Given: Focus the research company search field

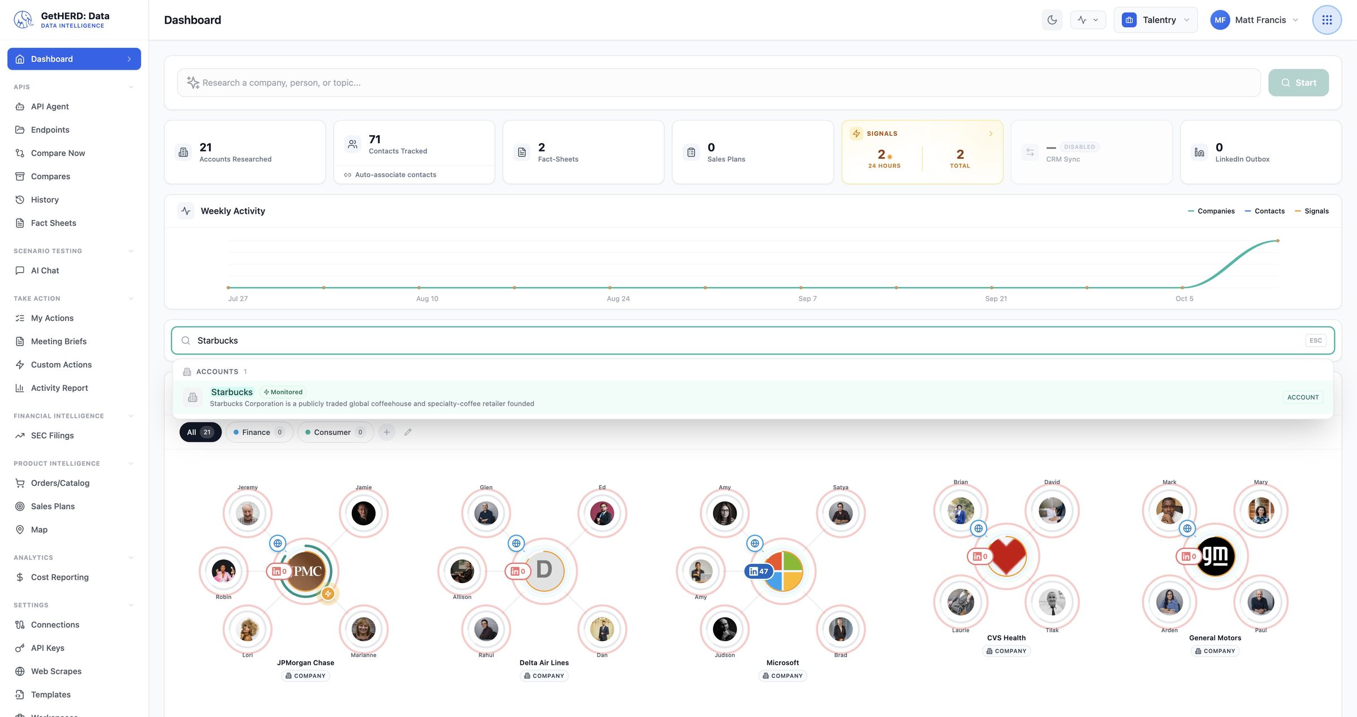Looking at the screenshot, I should click(718, 83).
